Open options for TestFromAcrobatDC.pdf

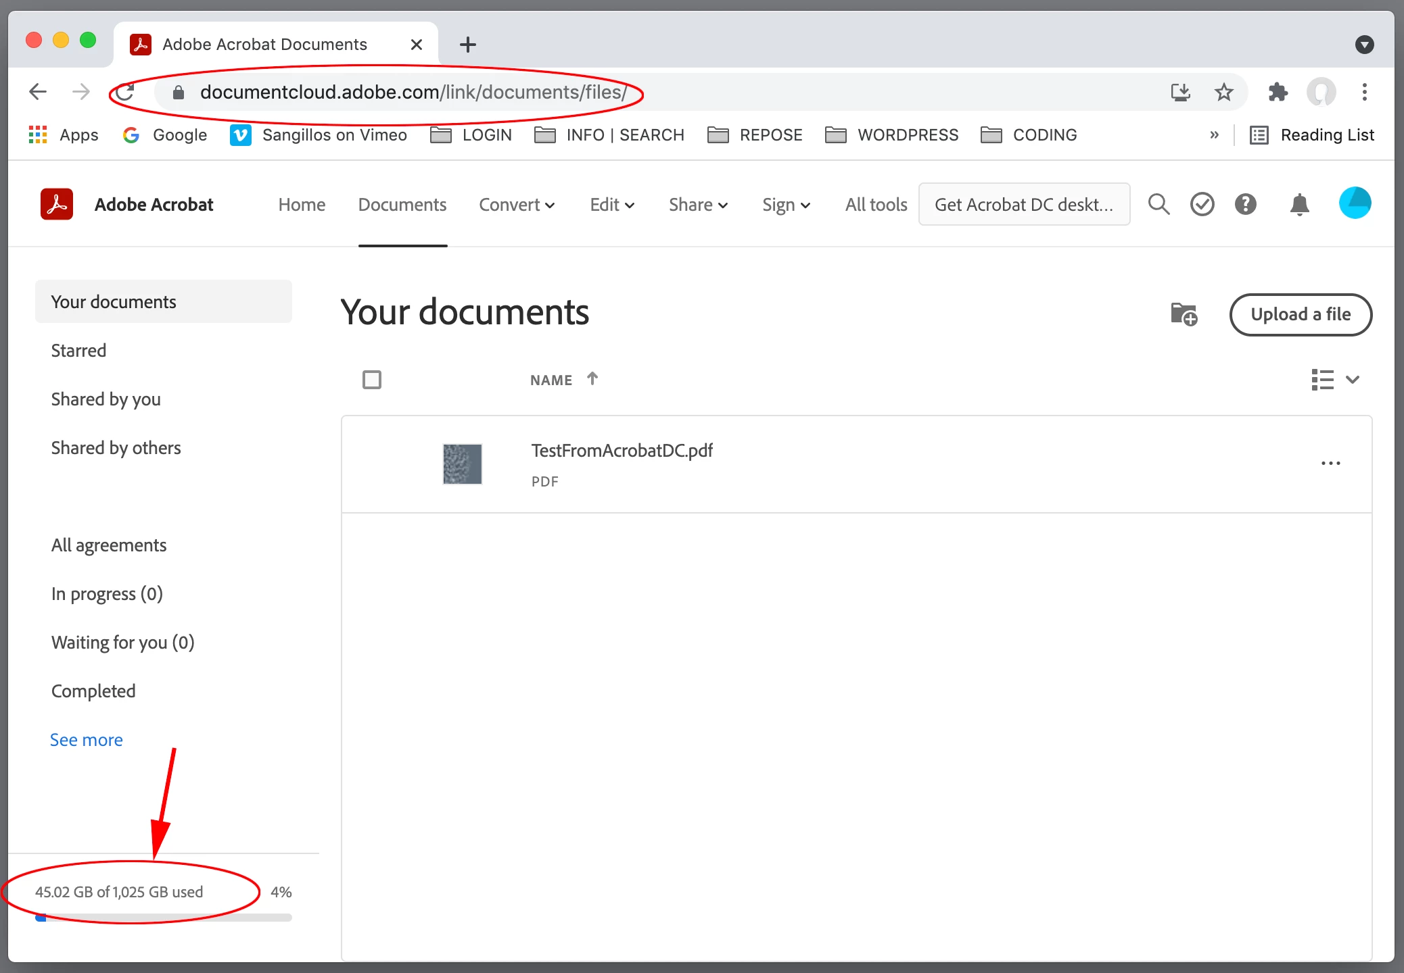coord(1330,464)
